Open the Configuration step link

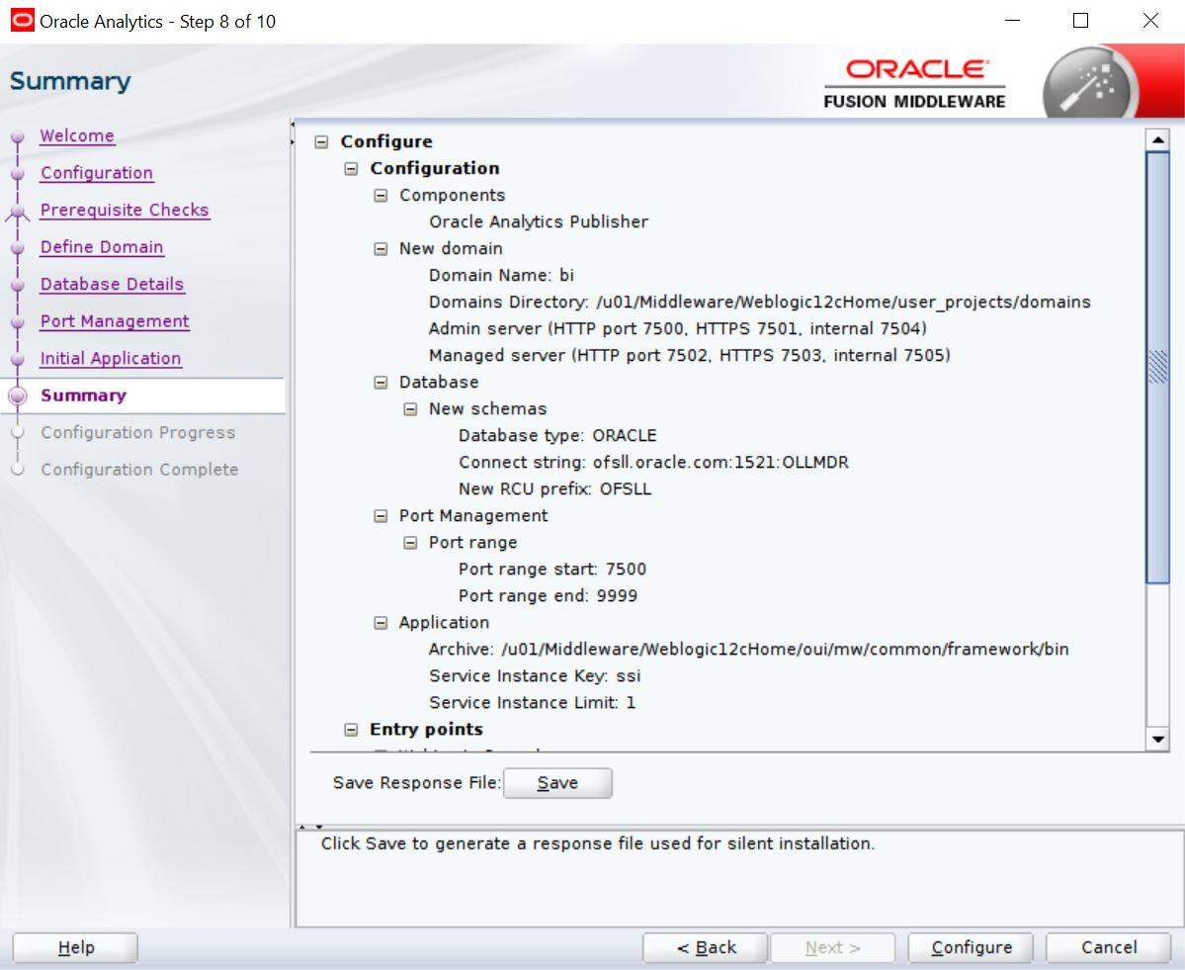(97, 173)
